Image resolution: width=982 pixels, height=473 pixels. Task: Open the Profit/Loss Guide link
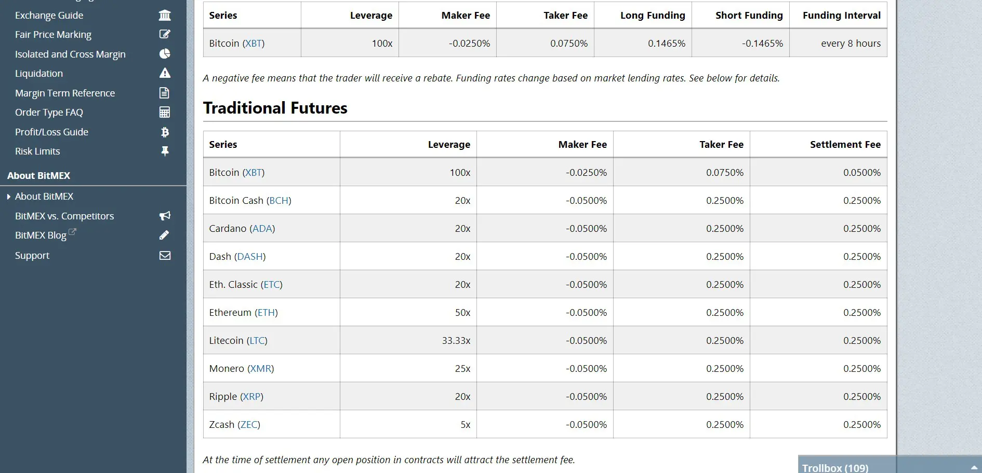point(51,132)
